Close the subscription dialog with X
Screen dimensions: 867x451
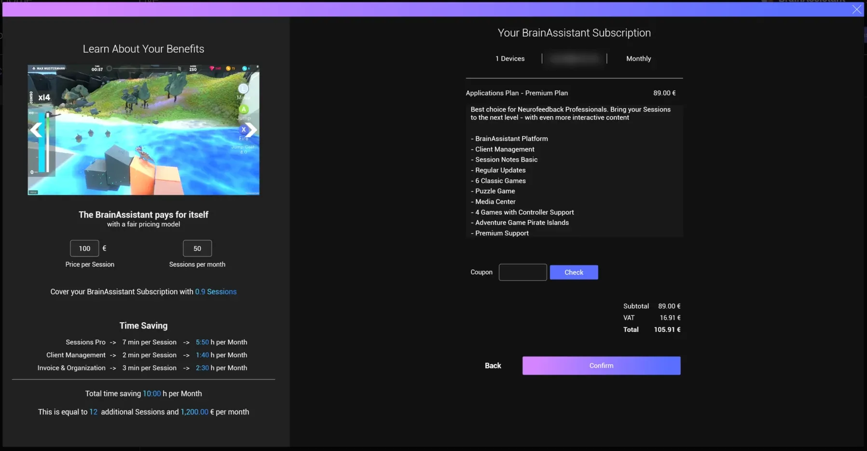click(x=857, y=10)
